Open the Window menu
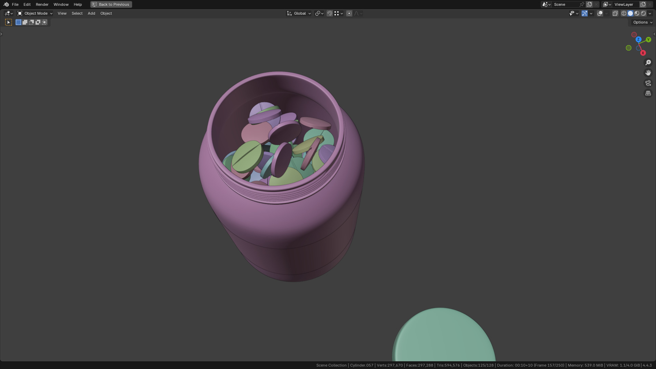656x369 pixels. (x=61, y=4)
